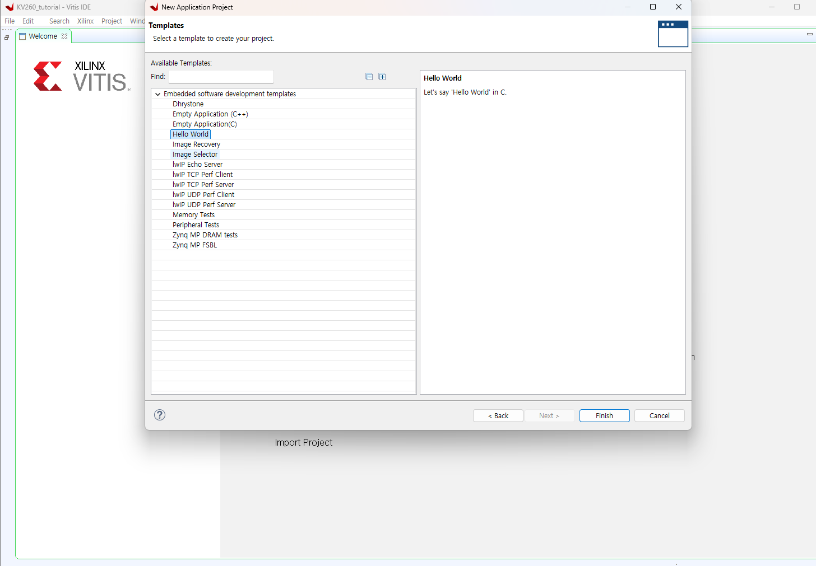Viewport: 816px width, 566px height.
Task: Select lwIP UDP Perf Client template
Action: [x=203, y=195]
